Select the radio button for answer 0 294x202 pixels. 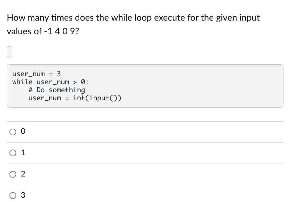pyautogui.click(x=13, y=131)
